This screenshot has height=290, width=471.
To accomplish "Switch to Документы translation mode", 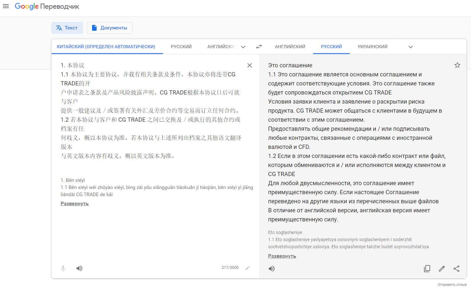I will click(110, 28).
